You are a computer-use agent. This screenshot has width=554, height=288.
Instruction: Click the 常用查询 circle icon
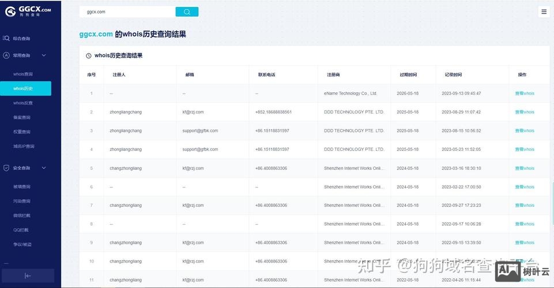(6, 55)
